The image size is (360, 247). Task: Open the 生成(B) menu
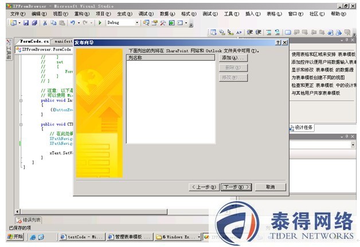click(x=124, y=14)
